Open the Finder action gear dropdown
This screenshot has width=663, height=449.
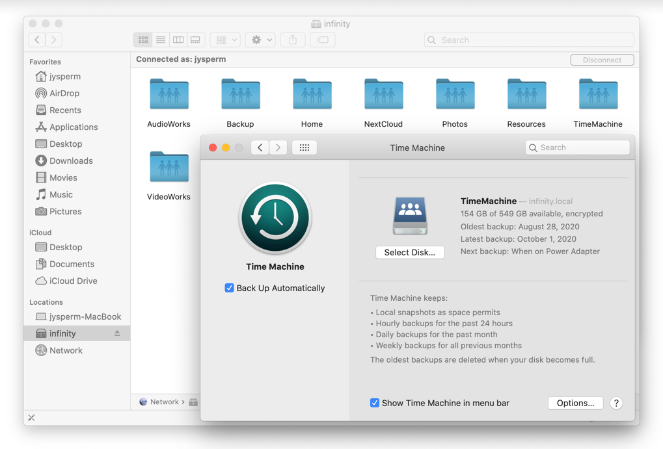(262, 40)
